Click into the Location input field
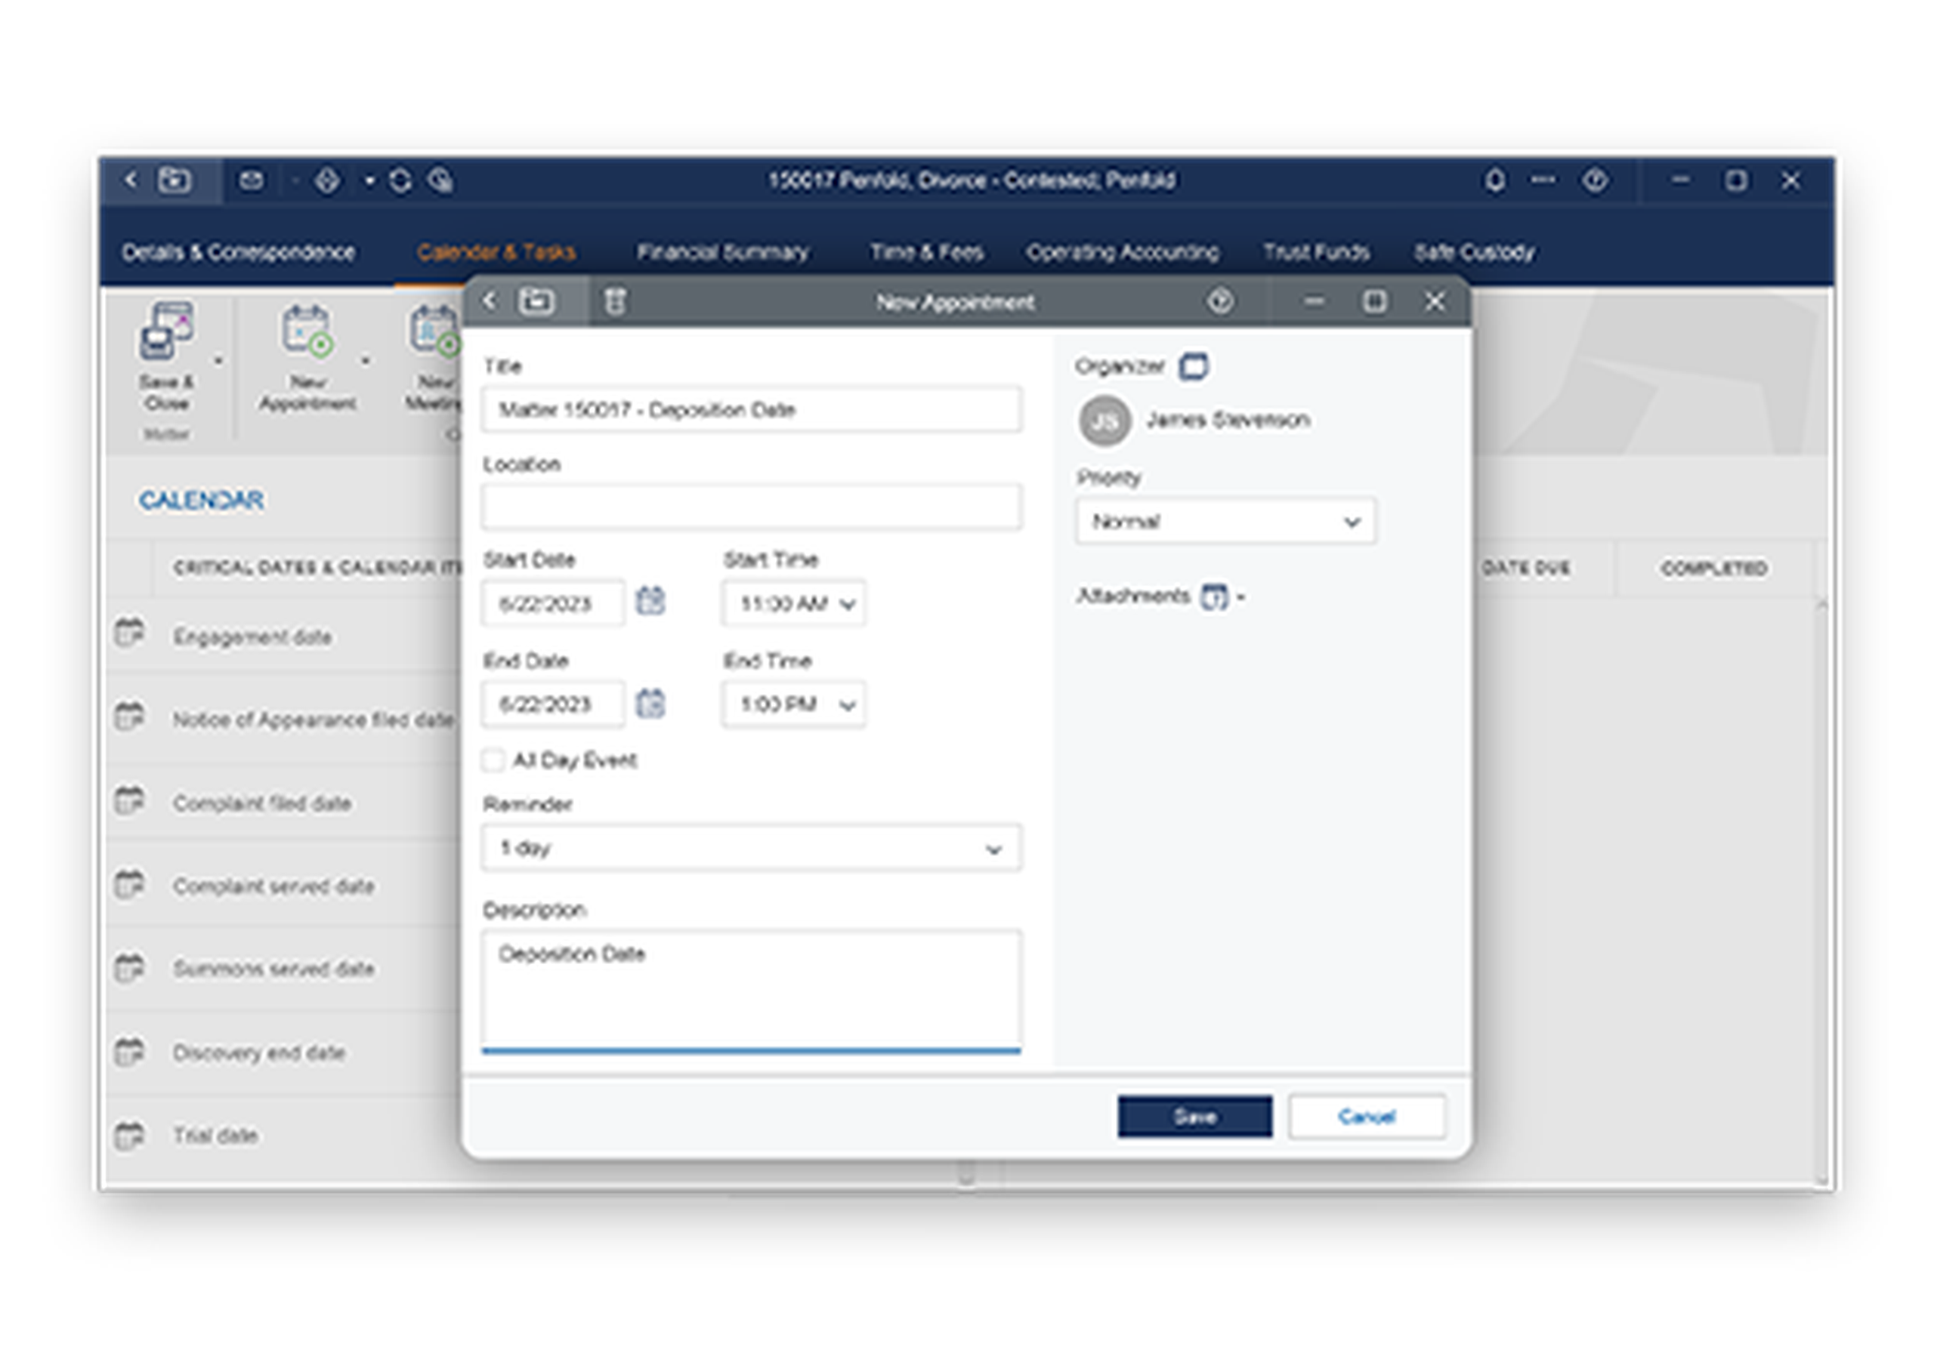Screen dimensions: 1934x1353 [x=752, y=507]
